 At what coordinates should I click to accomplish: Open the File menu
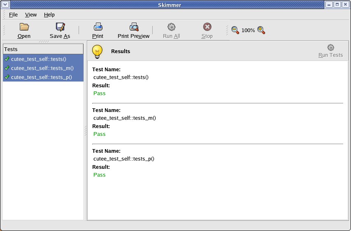click(x=13, y=15)
